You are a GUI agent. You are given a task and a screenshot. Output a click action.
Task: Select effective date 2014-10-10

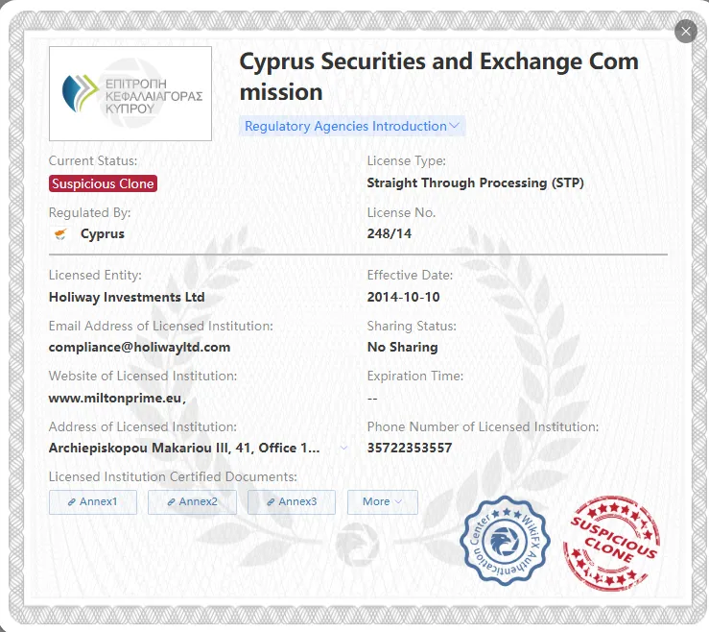pyautogui.click(x=403, y=297)
